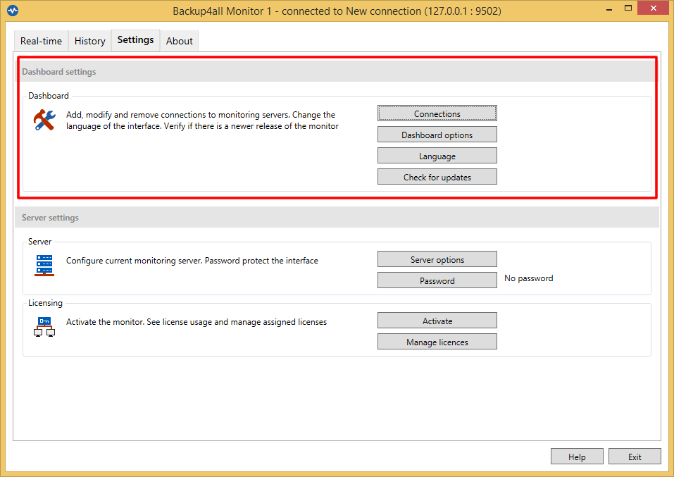Change the interface Language

click(x=437, y=156)
